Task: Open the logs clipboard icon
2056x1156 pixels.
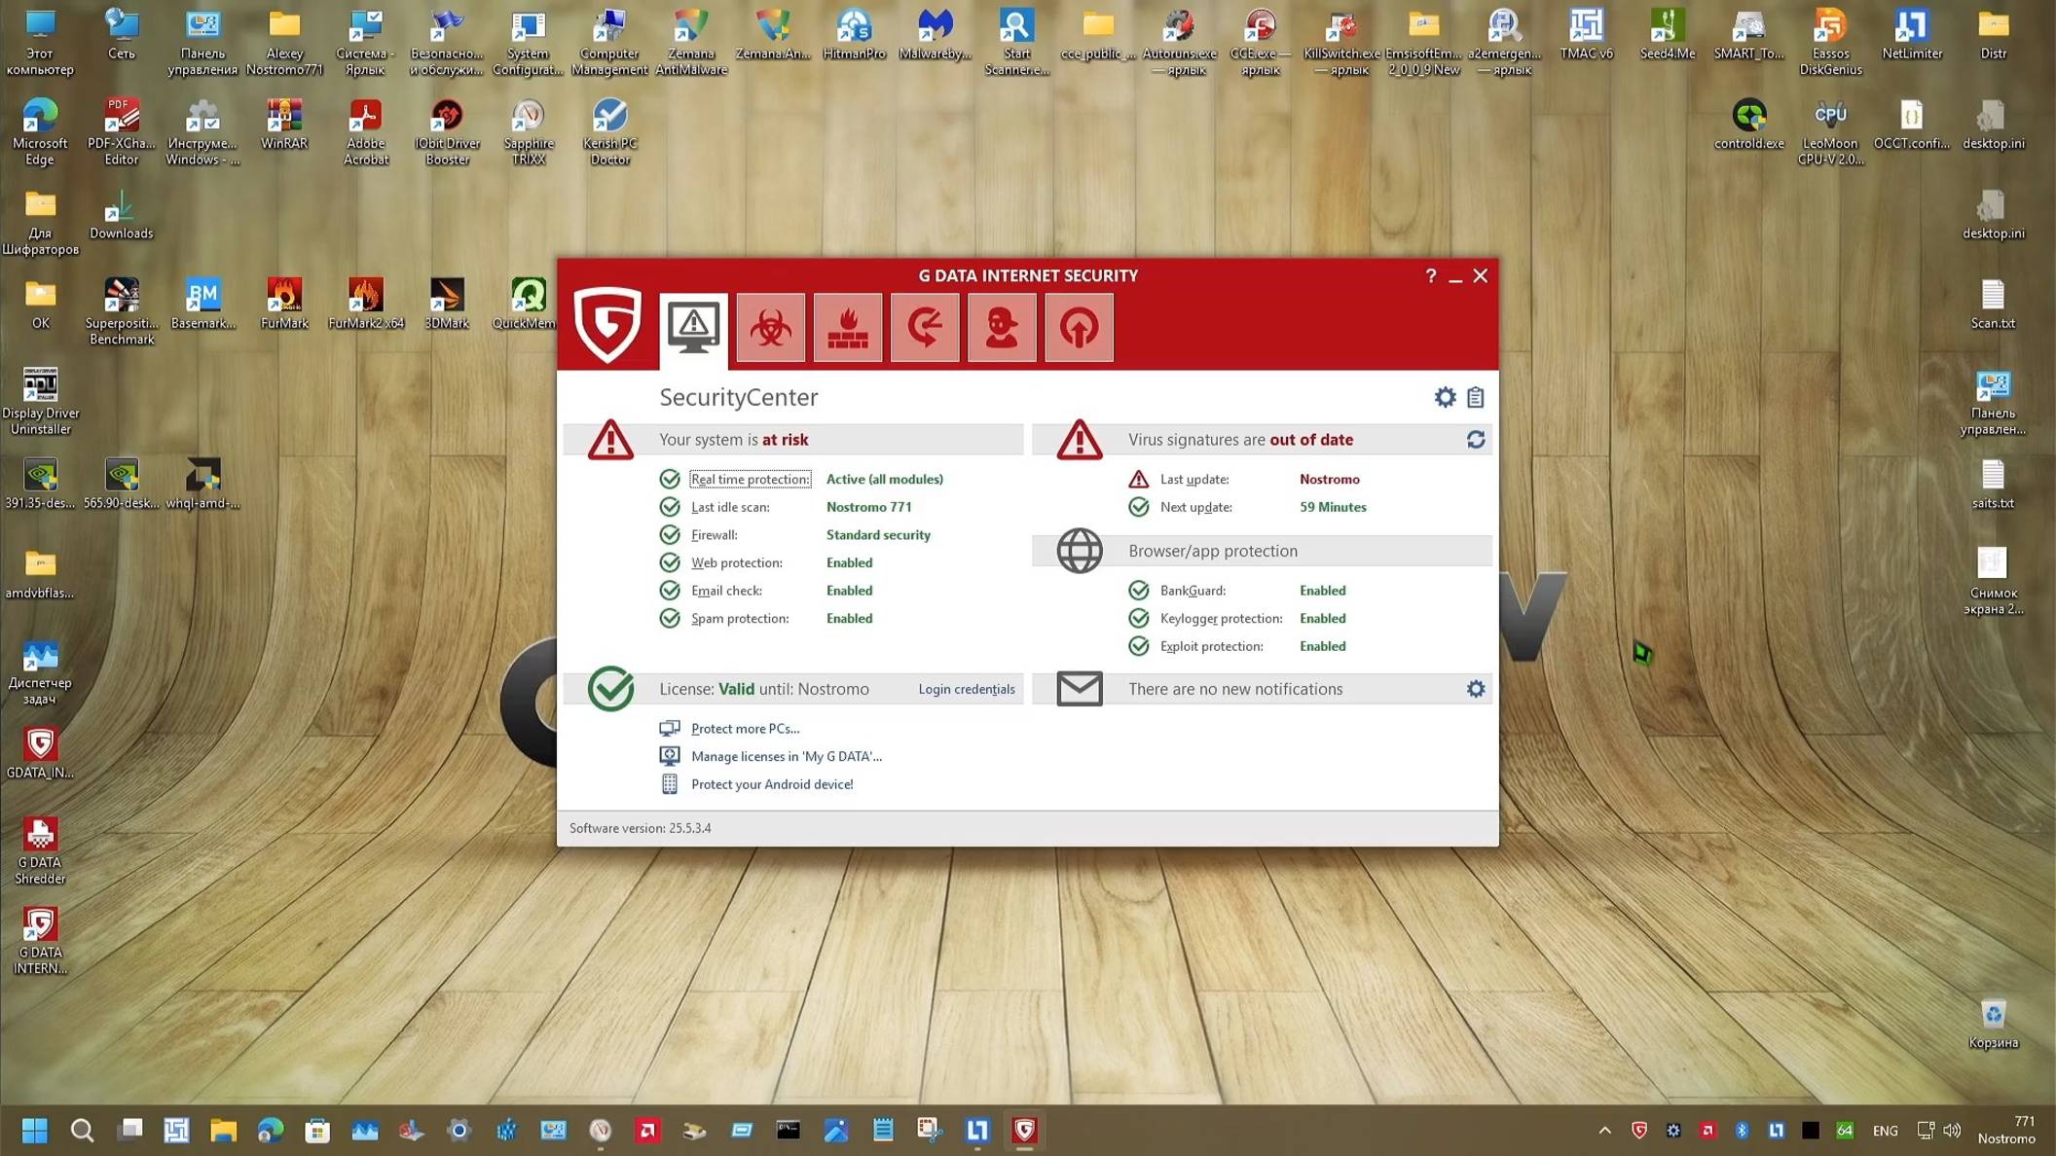Action: (x=1476, y=397)
